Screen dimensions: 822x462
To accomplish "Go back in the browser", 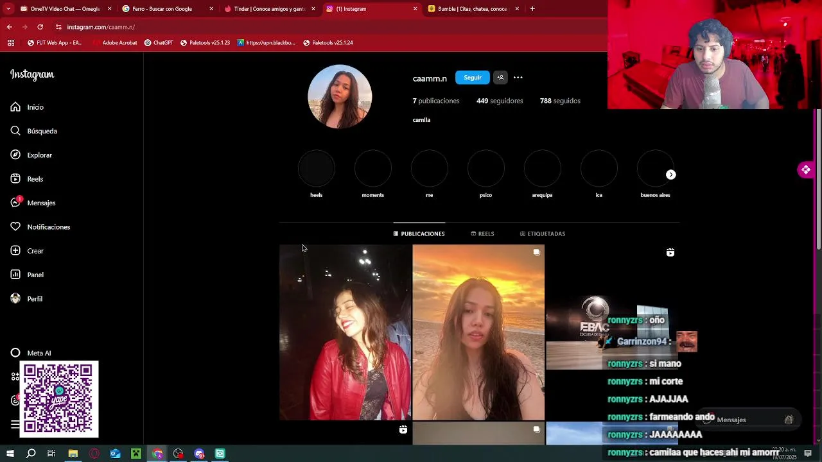I will click(9, 27).
